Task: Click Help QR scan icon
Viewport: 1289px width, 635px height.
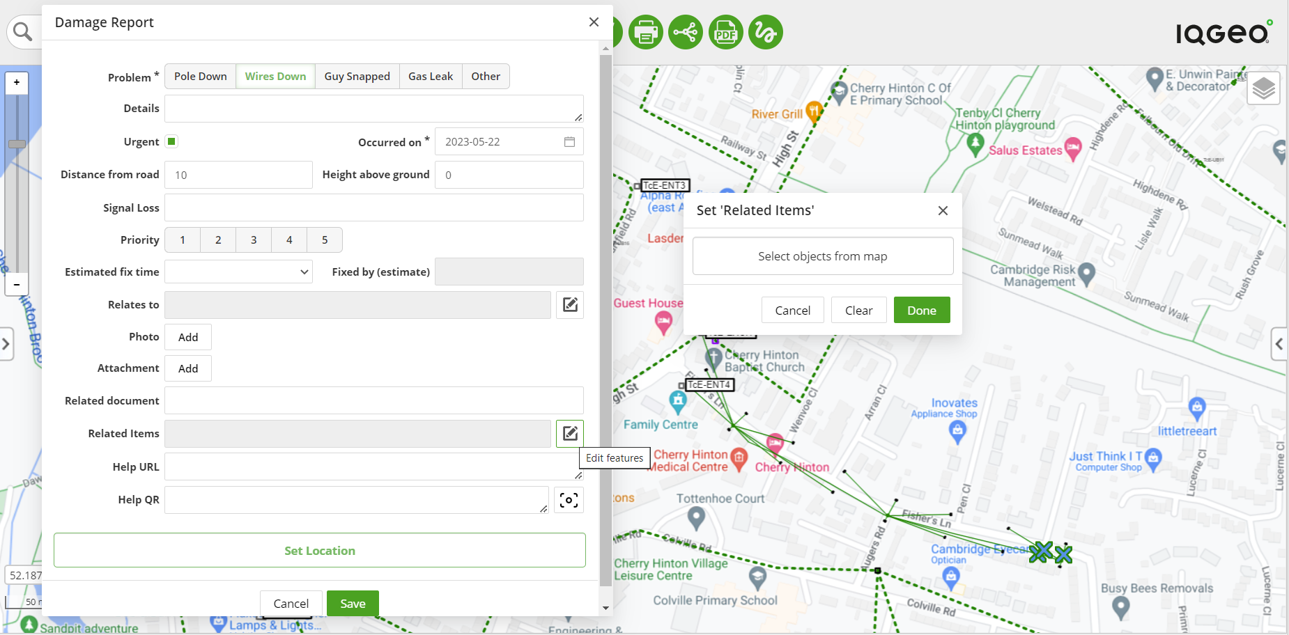Action: point(569,500)
